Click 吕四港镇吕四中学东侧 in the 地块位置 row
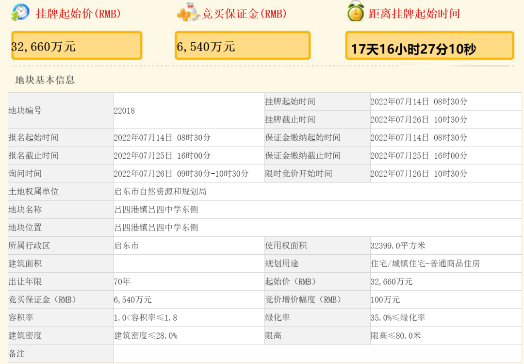 pyautogui.click(x=156, y=228)
